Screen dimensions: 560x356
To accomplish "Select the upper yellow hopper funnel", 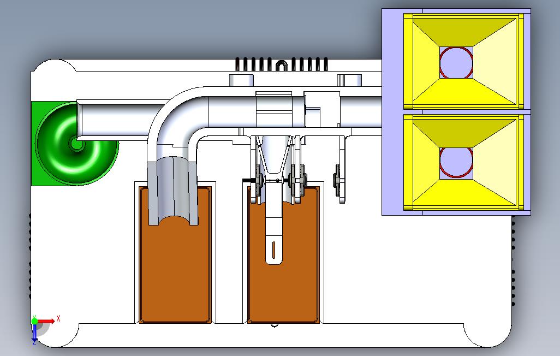I will [x=464, y=62].
